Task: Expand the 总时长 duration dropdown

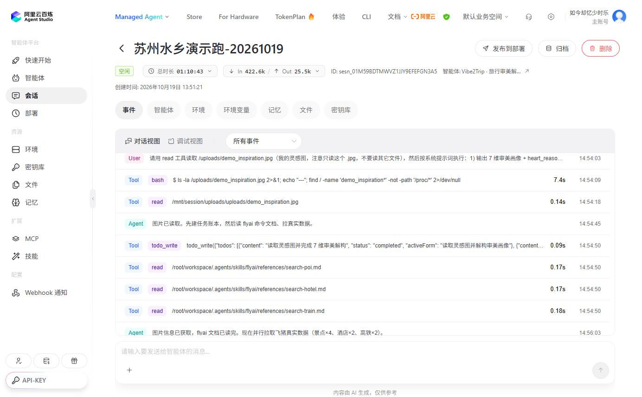Action: point(180,71)
